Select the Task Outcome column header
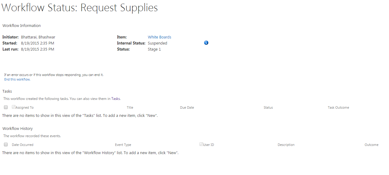This screenshot has width=389, height=175. pos(338,107)
